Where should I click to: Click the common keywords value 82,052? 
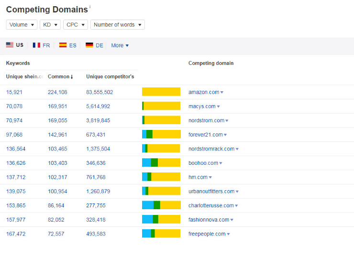[x=56, y=220]
